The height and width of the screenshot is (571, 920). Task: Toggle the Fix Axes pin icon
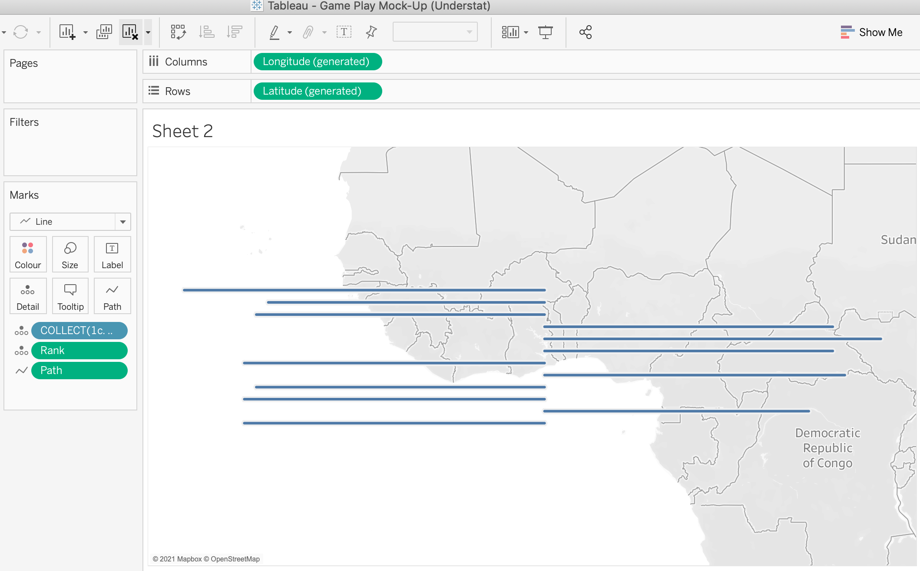[x=371, y=32]
